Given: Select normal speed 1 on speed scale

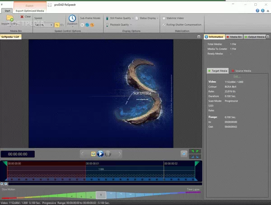Looking at the screenshot, I should pos(101,195).
